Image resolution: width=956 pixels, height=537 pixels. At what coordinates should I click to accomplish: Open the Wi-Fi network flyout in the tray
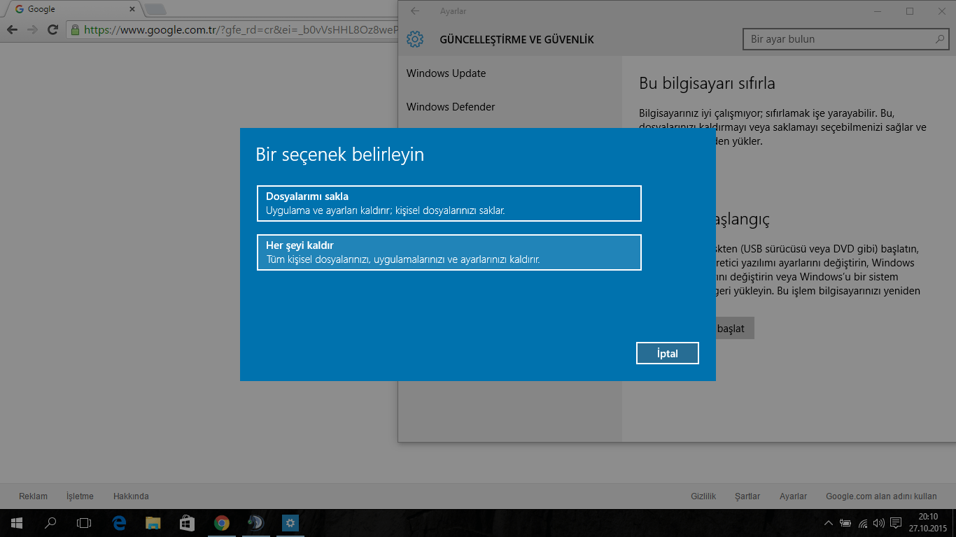[863, 523]
